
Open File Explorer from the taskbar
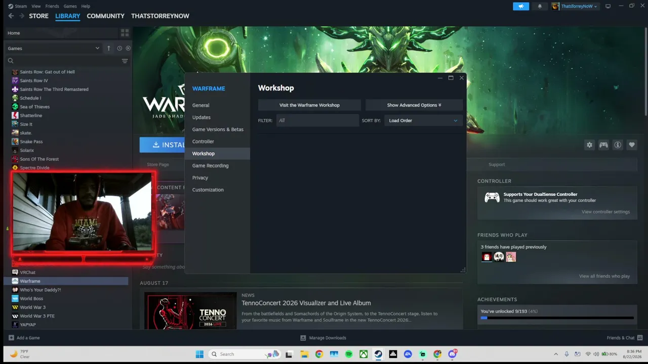pos(304,354)
